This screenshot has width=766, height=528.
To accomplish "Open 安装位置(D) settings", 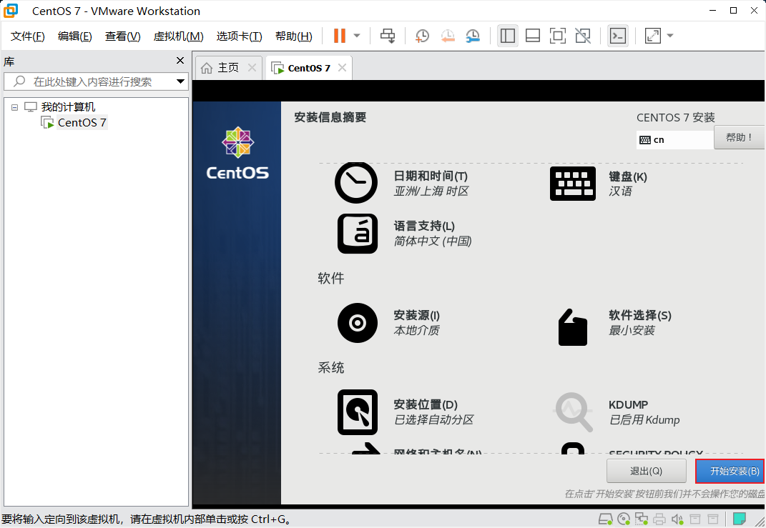I will tap(426, 404).
